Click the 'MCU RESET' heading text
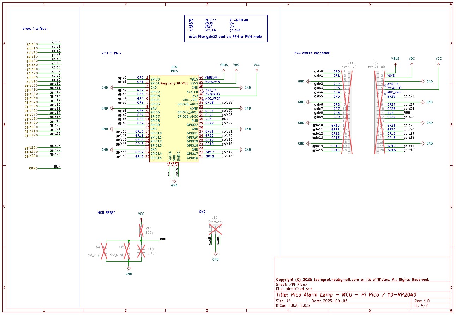 [x=106, y=213]
